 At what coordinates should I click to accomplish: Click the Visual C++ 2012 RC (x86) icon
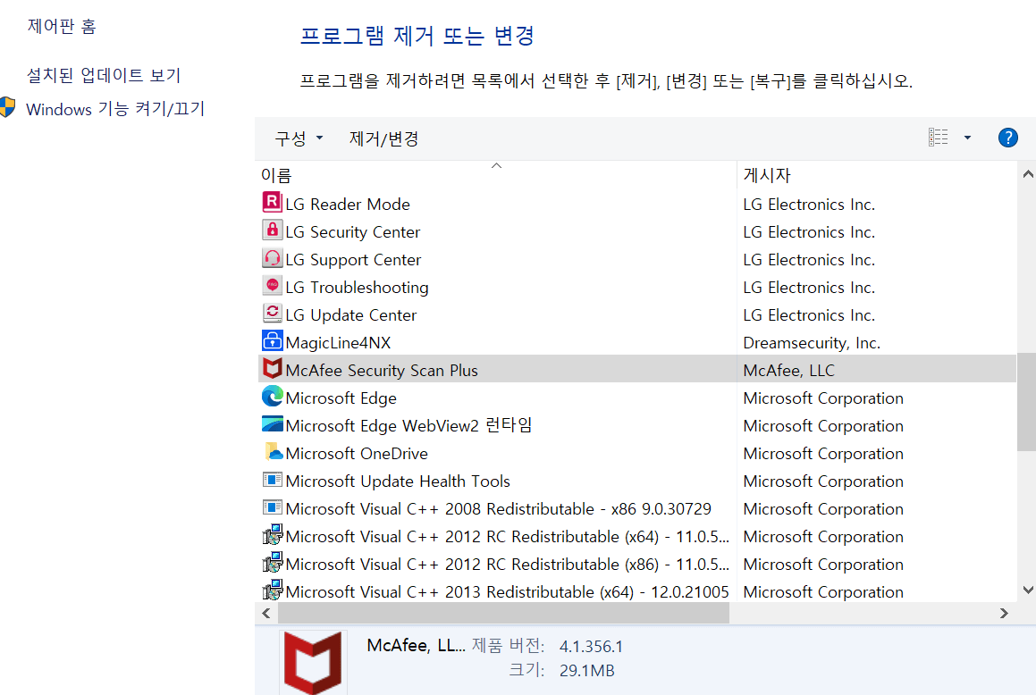[x=273, y=562]
